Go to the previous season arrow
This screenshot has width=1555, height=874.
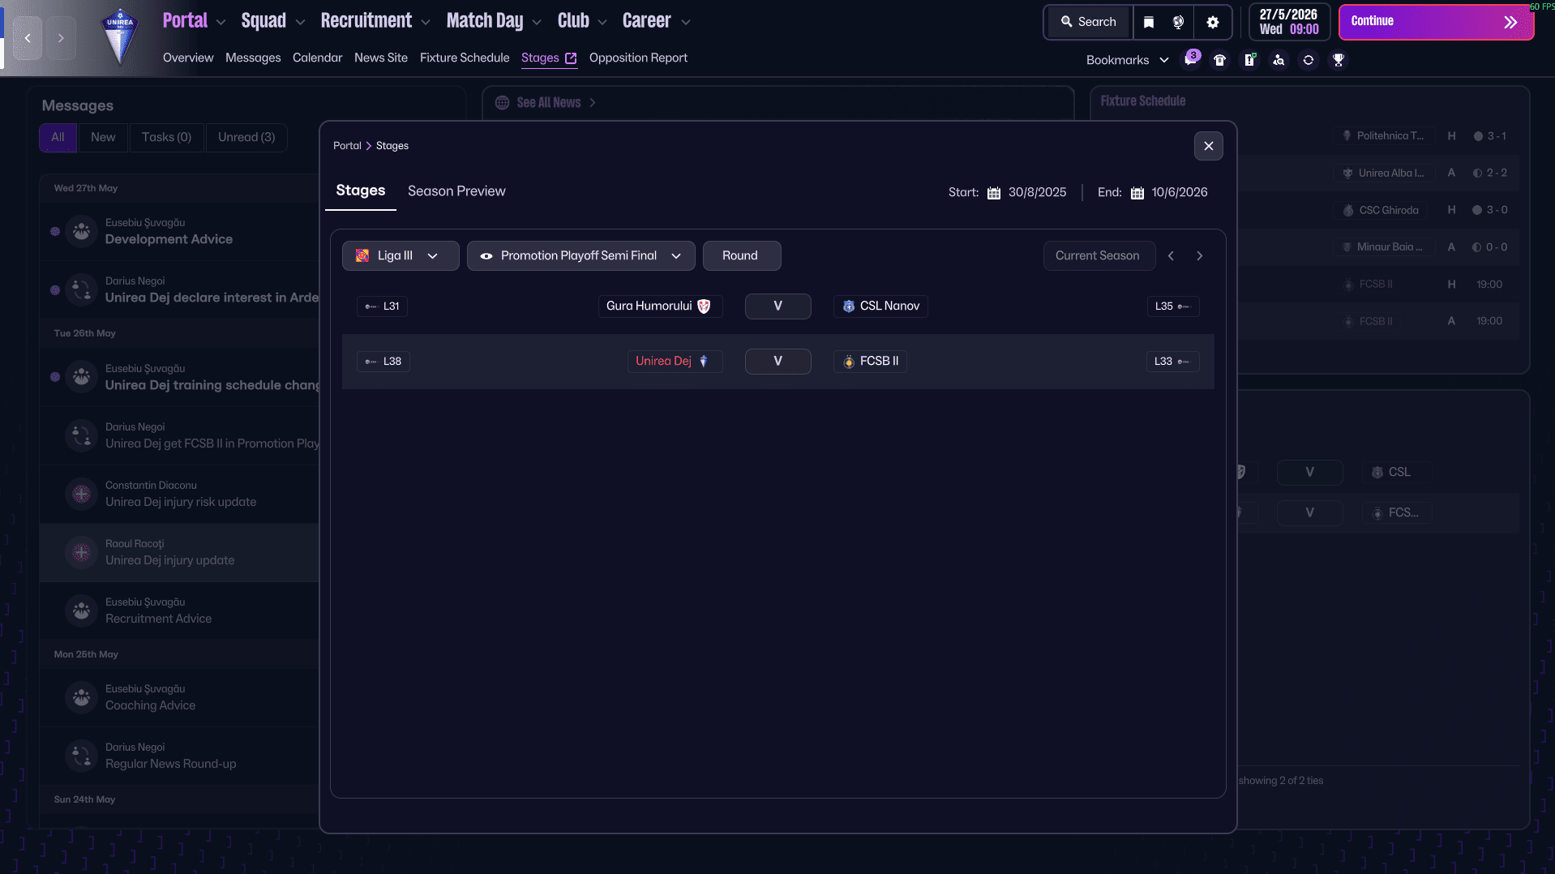coord(1171,255)
